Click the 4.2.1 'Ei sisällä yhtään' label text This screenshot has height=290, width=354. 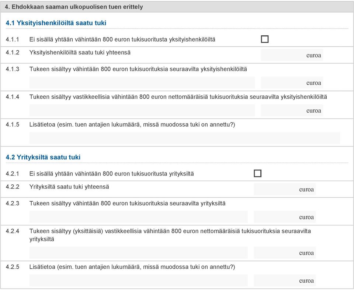click(x=111, y=174)
